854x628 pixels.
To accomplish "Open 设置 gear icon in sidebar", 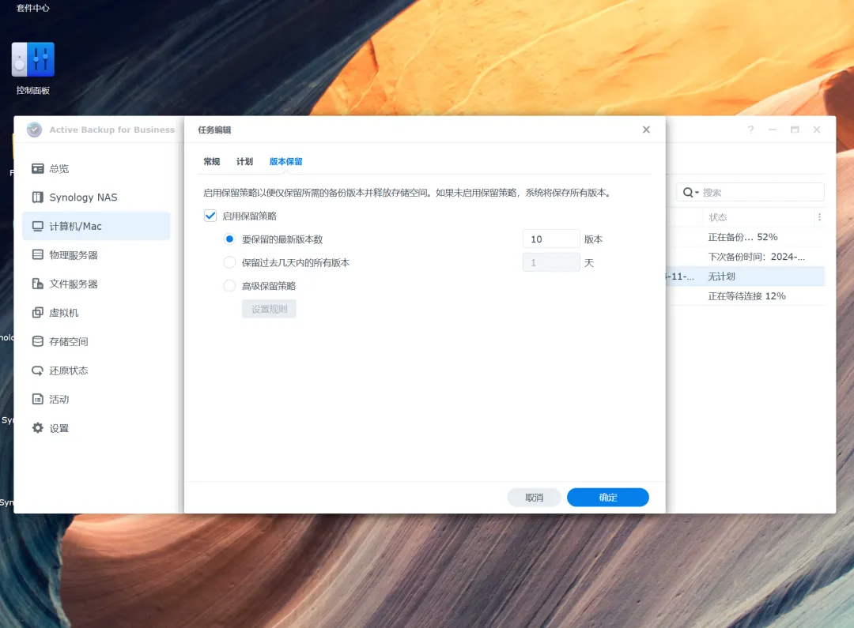I will (38, 427).
